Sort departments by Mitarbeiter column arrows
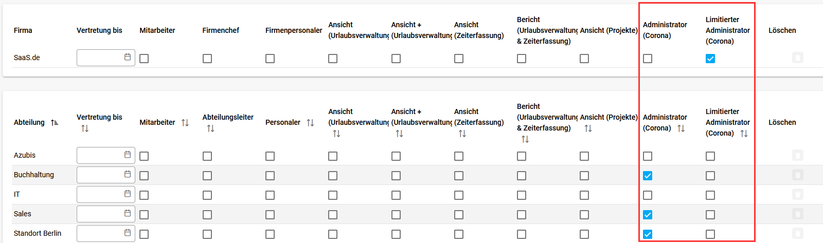823x243 pixels. point(185,123)
